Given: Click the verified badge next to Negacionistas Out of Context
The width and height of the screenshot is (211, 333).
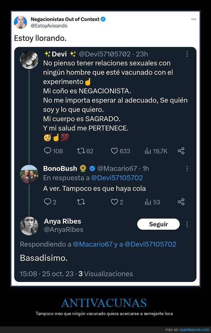Looking at the screenshot, I should pyautogui.click(x=103, y=19).
